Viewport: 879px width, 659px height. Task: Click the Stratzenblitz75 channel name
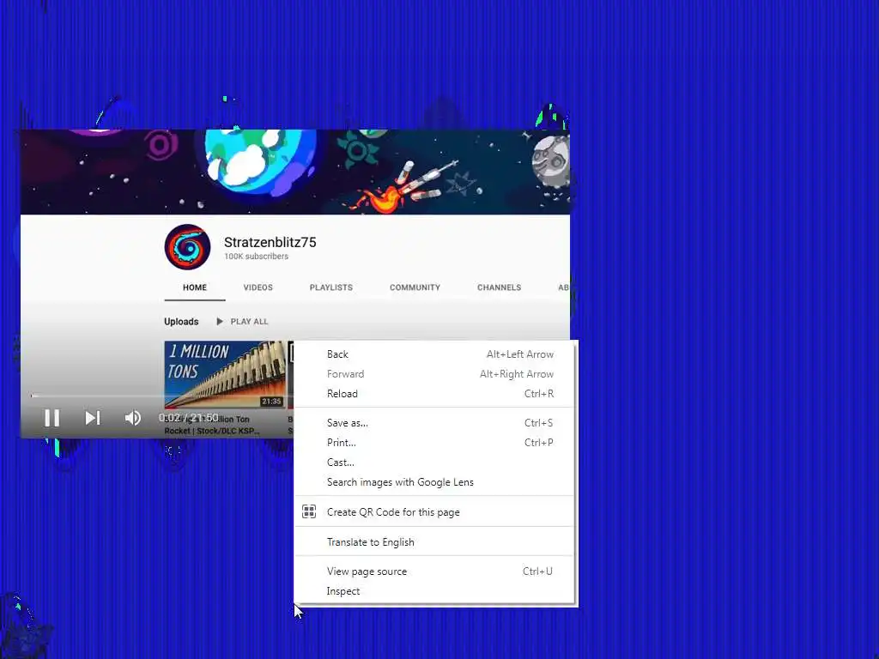click(270, 242)
